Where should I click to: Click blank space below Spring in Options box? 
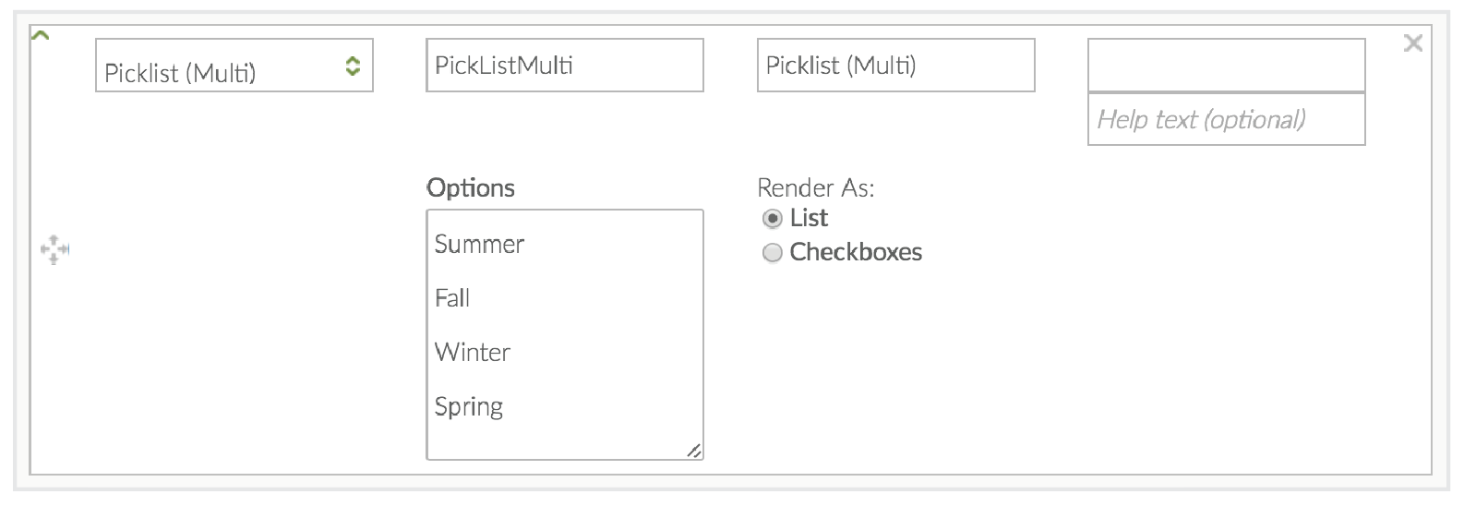tap(554, 441)
